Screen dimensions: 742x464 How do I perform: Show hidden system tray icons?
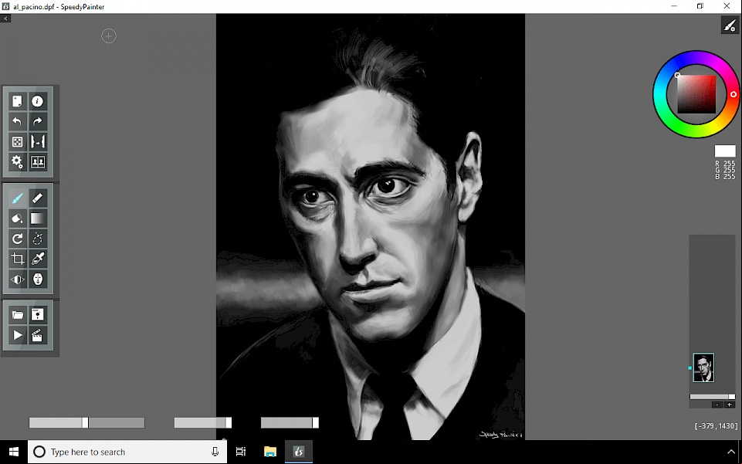(731, 452)
